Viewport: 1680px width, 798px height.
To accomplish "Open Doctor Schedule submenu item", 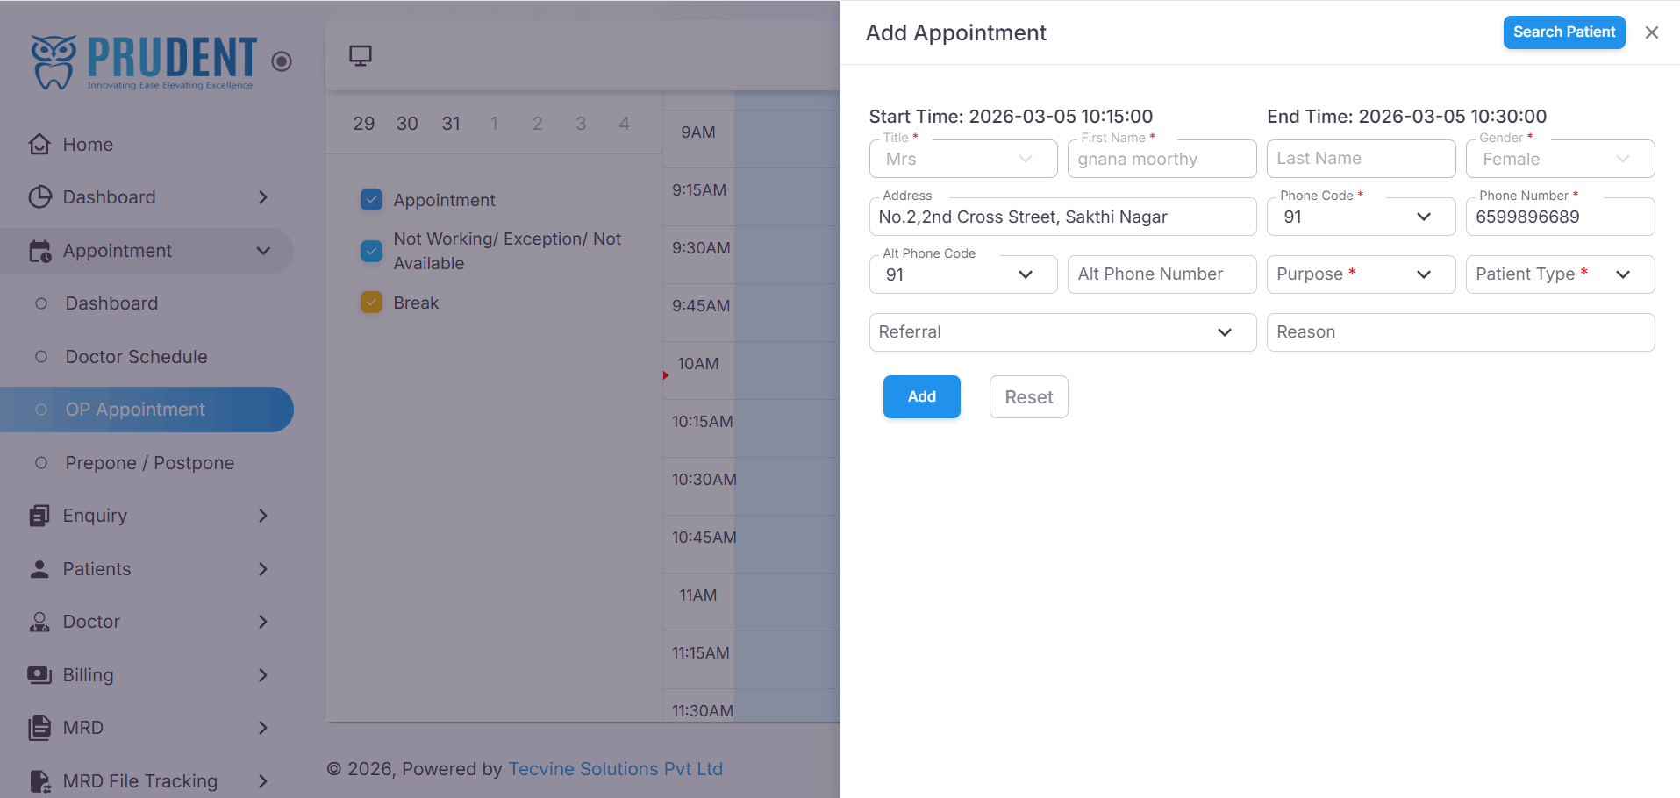I will click(x=137, y=357).
